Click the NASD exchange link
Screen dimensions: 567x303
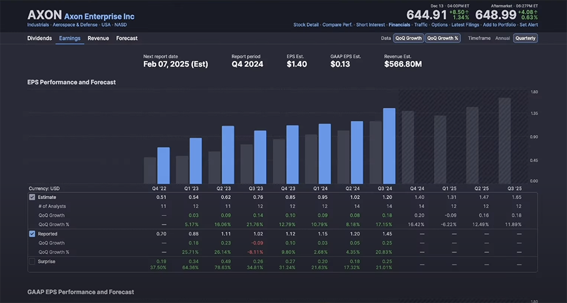120,24
